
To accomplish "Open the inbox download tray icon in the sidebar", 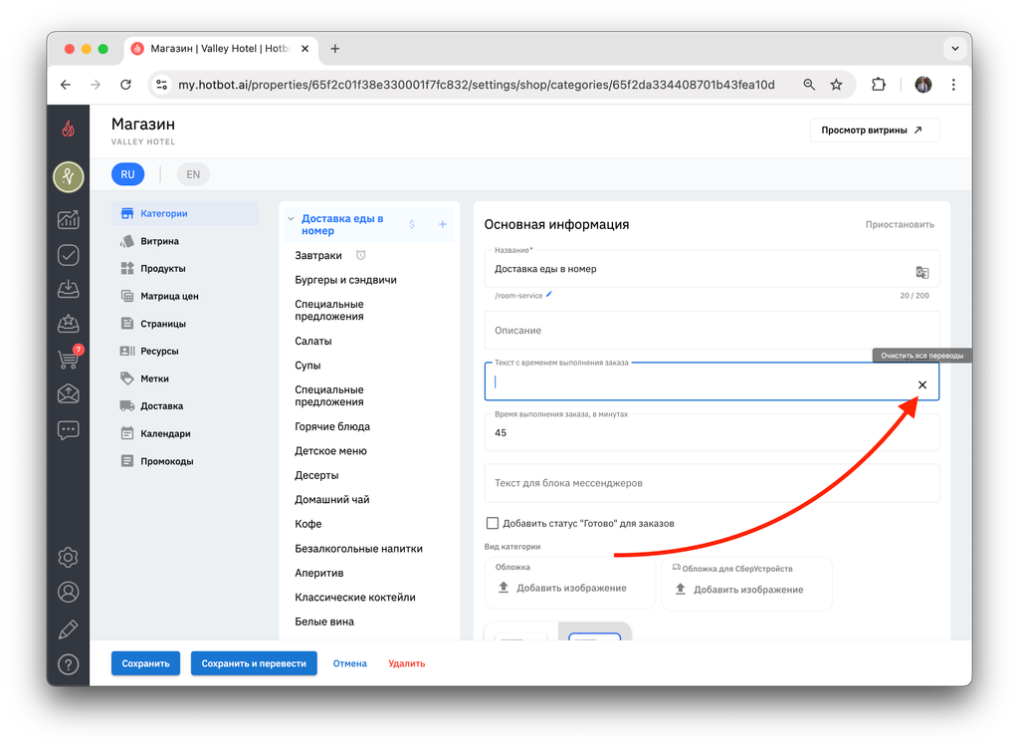I will click(x=69, y=289).
